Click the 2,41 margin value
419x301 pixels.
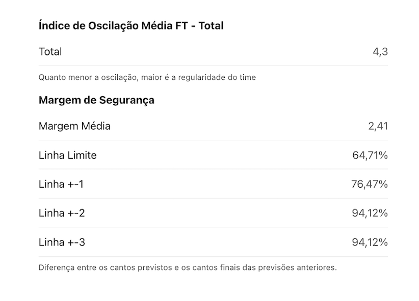378,126
